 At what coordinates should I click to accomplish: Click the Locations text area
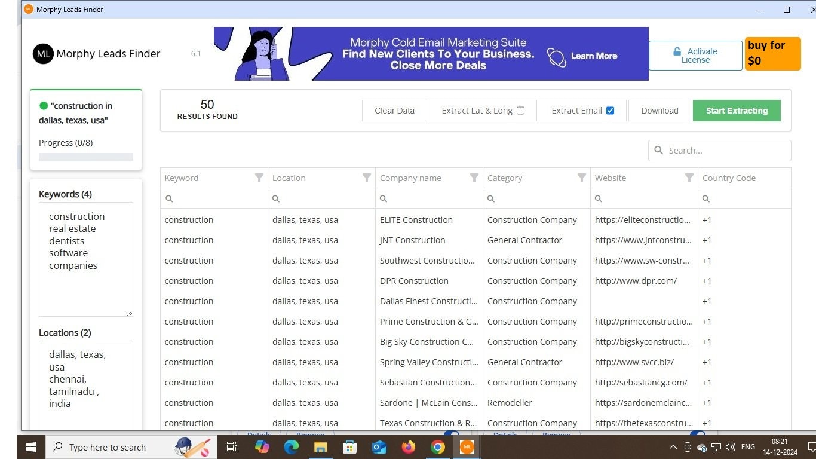(x=86, y=385)
